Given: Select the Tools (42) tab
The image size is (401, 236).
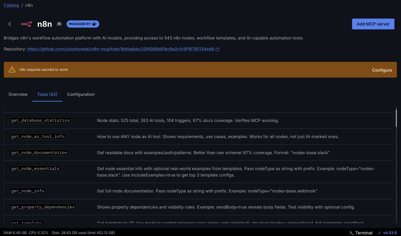Looking at the screenshot, I should [47, 94].
